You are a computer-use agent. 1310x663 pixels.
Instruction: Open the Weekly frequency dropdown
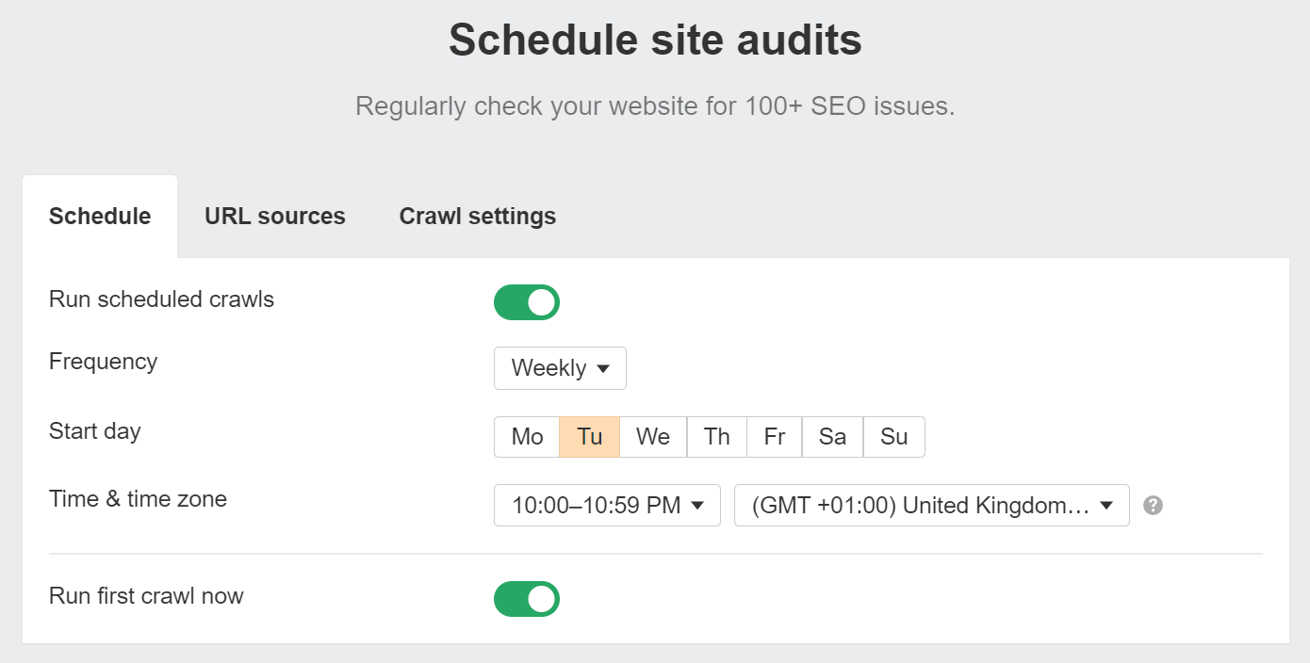tap(560, 367)
